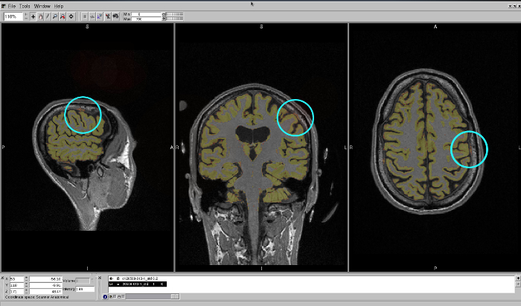This screenshot has height=306, width=521.
Task: Click the blue axes orientation toolbar icon
Action: 99,16
